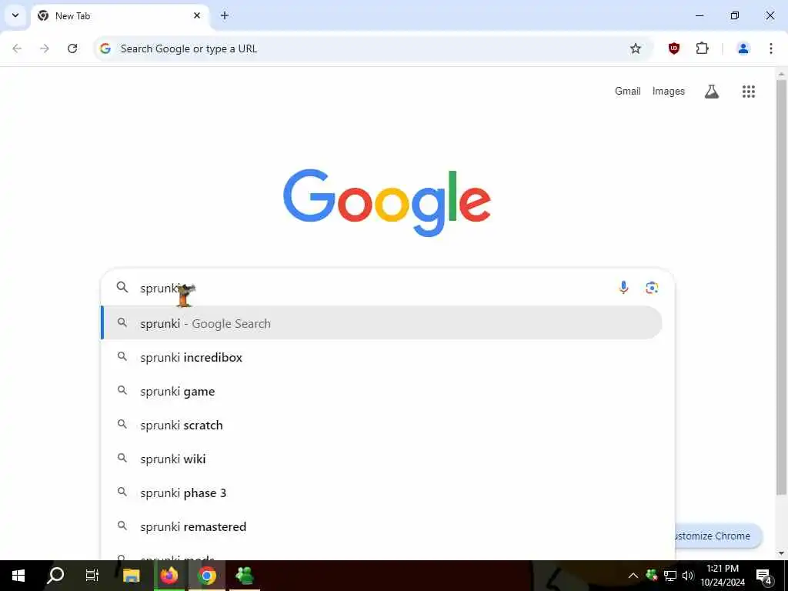Bookmark this tab with the star icon
This screenshot has width=788, height=591.
[635, 48]
